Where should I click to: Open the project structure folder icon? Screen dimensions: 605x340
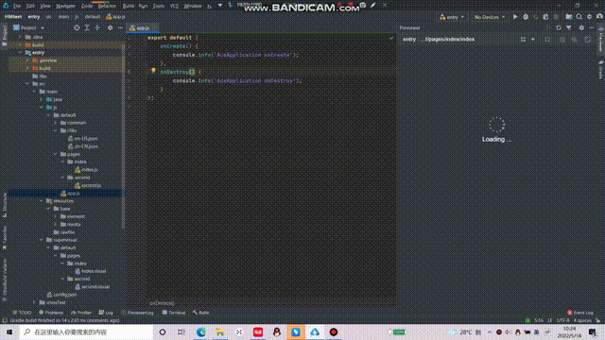(569, 17)
